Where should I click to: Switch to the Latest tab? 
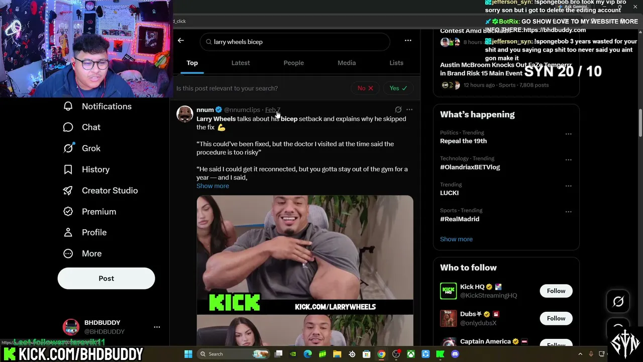click(241, 63)
